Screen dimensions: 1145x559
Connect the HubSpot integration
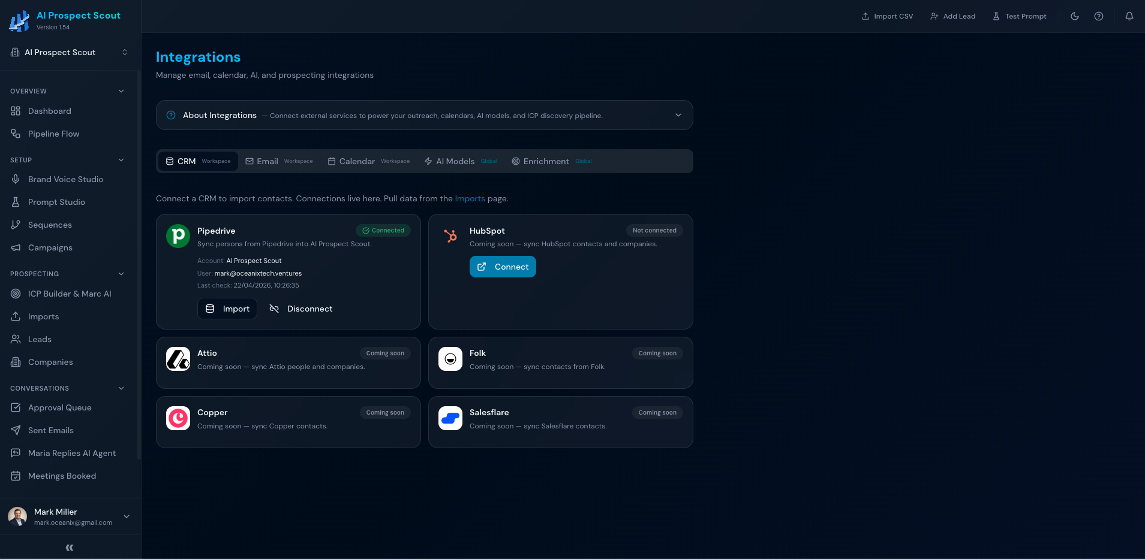click(503, 267)
